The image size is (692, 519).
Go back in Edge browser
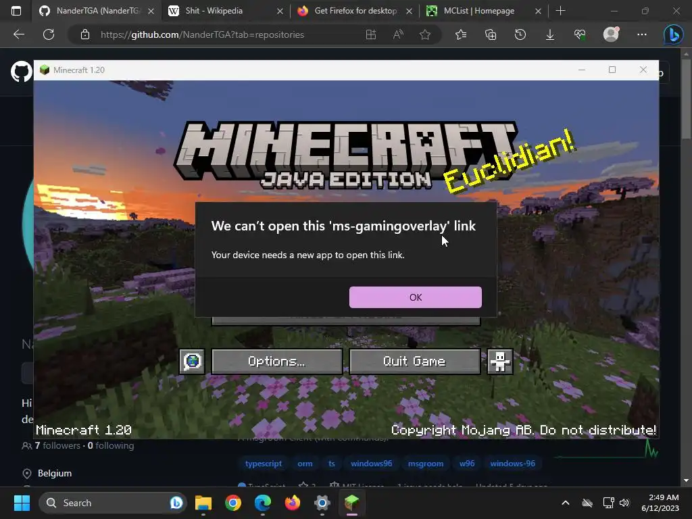(18, 34)
